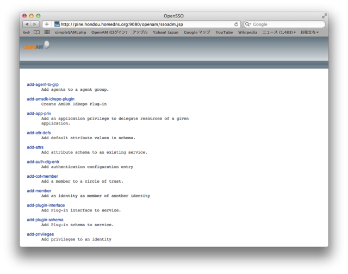
Task: Click the fullscreen arrows icon in title bar
Action: [324, 16]
